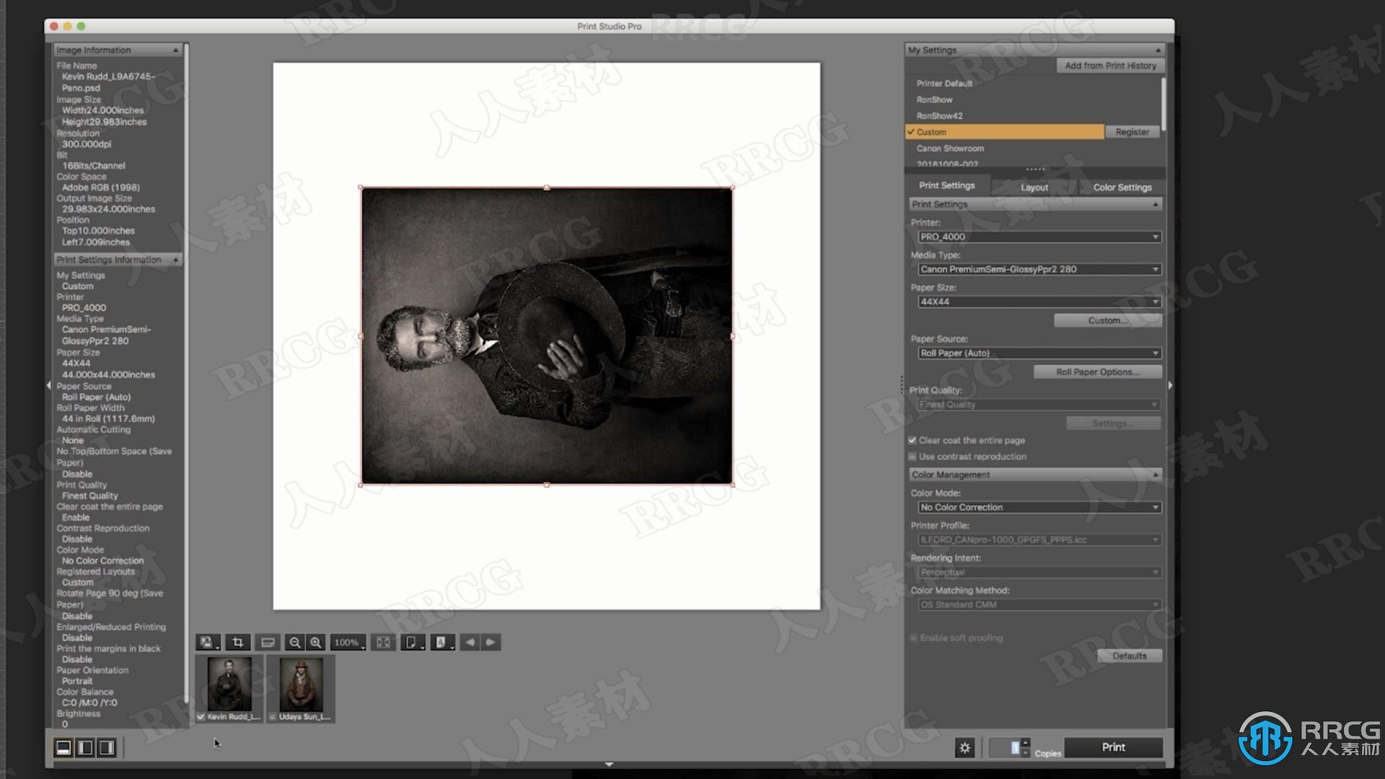Switch to the Color Settings tab
The width and height of the screenshot is (1385, 779).
(1122, 187)
